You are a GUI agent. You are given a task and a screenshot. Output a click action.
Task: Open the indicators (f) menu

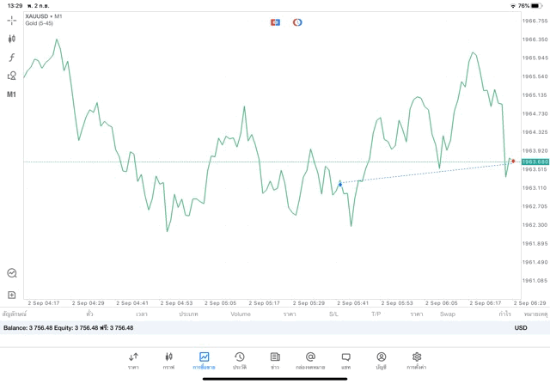(x=12, y=57)
